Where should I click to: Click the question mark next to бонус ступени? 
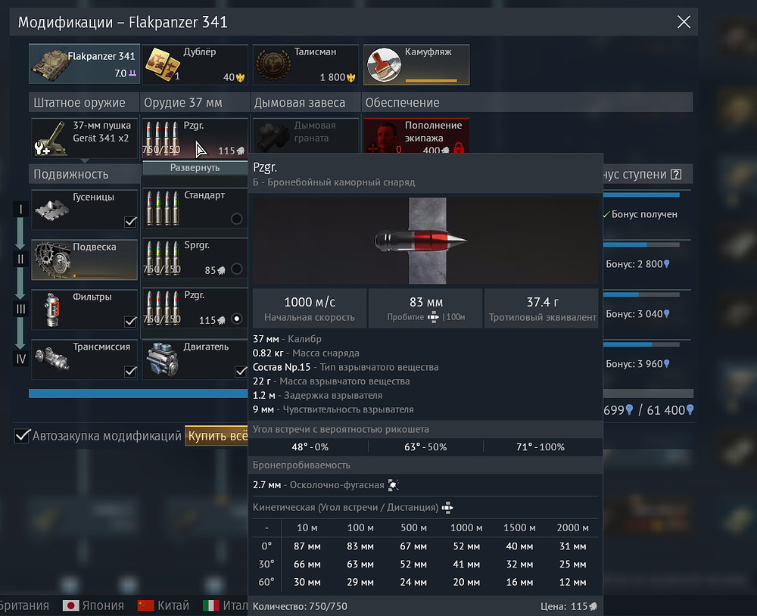[x=676, y=174]
